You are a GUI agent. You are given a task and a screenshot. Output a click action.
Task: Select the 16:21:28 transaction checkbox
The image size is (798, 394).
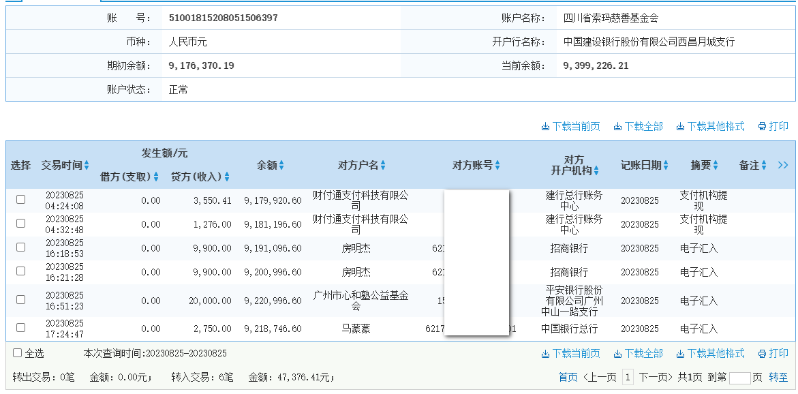click(x=21, y=271)
